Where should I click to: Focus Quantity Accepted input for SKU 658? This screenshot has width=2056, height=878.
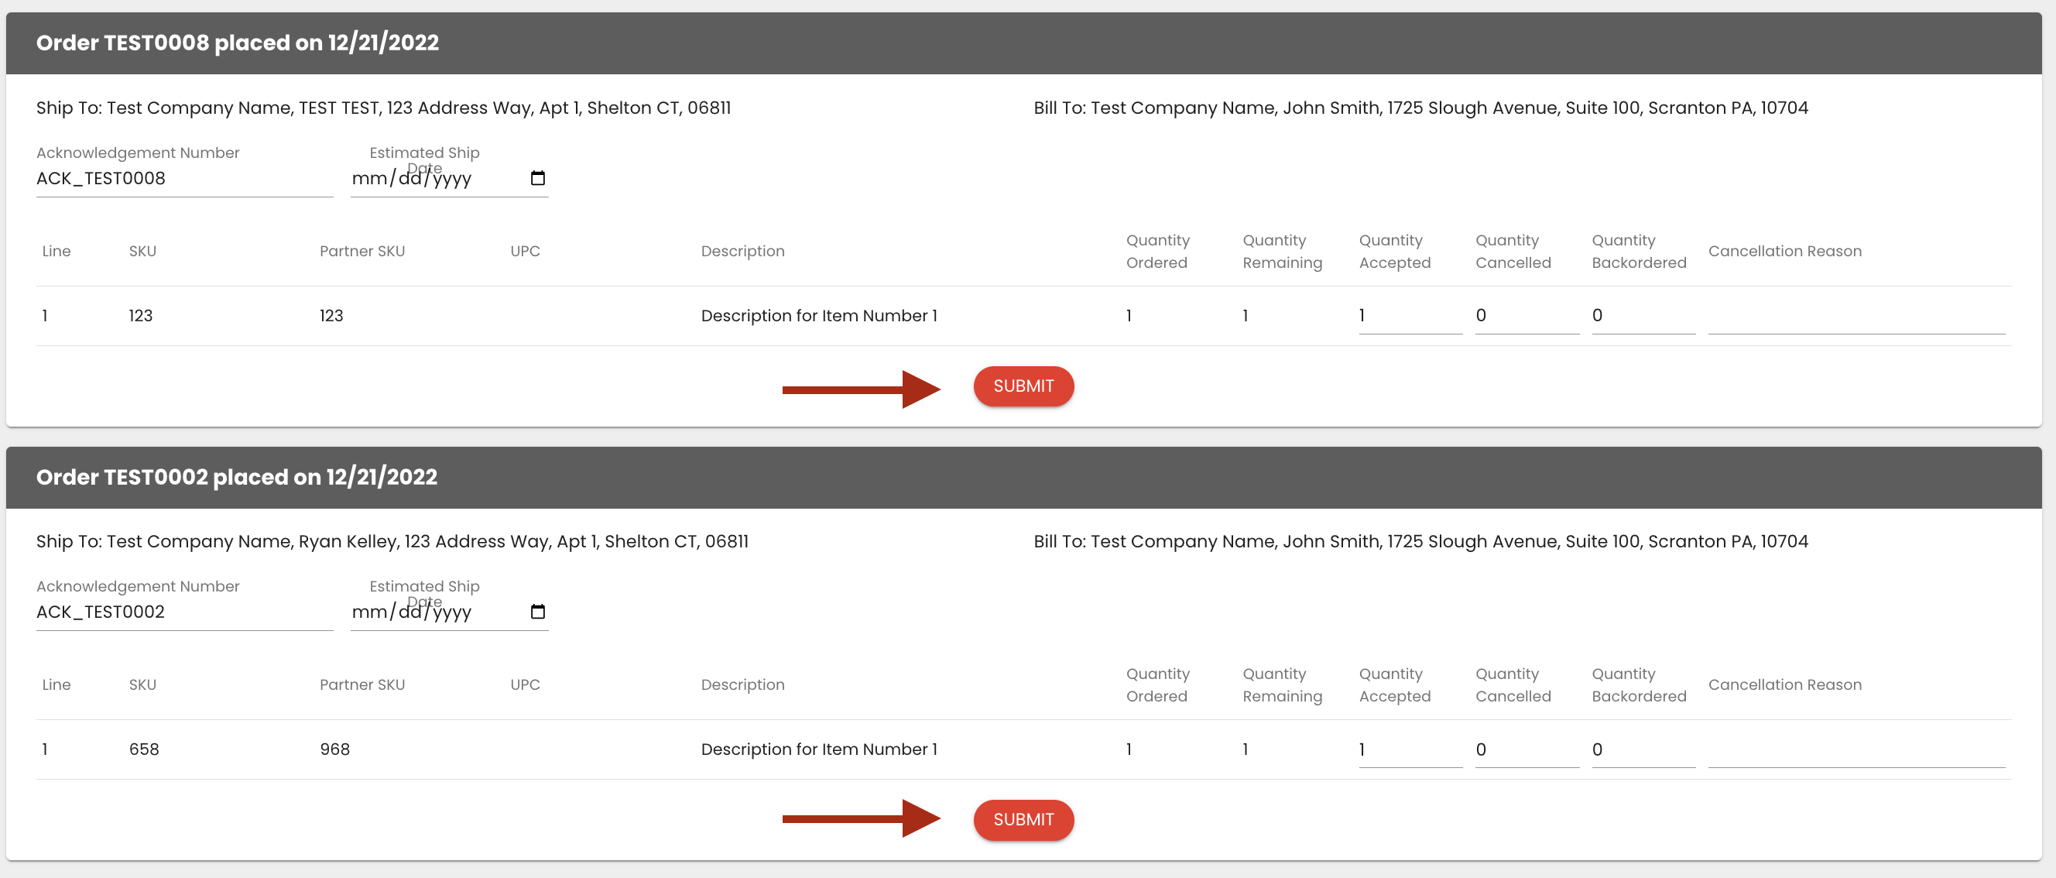[x=1410, y=750]
